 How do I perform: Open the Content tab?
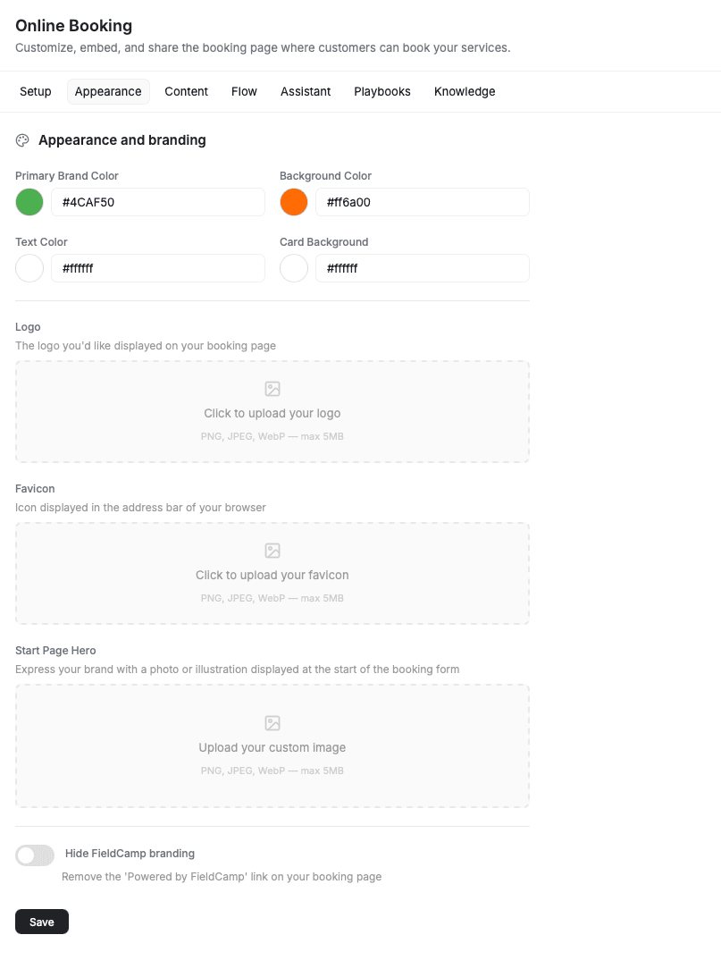186,91
